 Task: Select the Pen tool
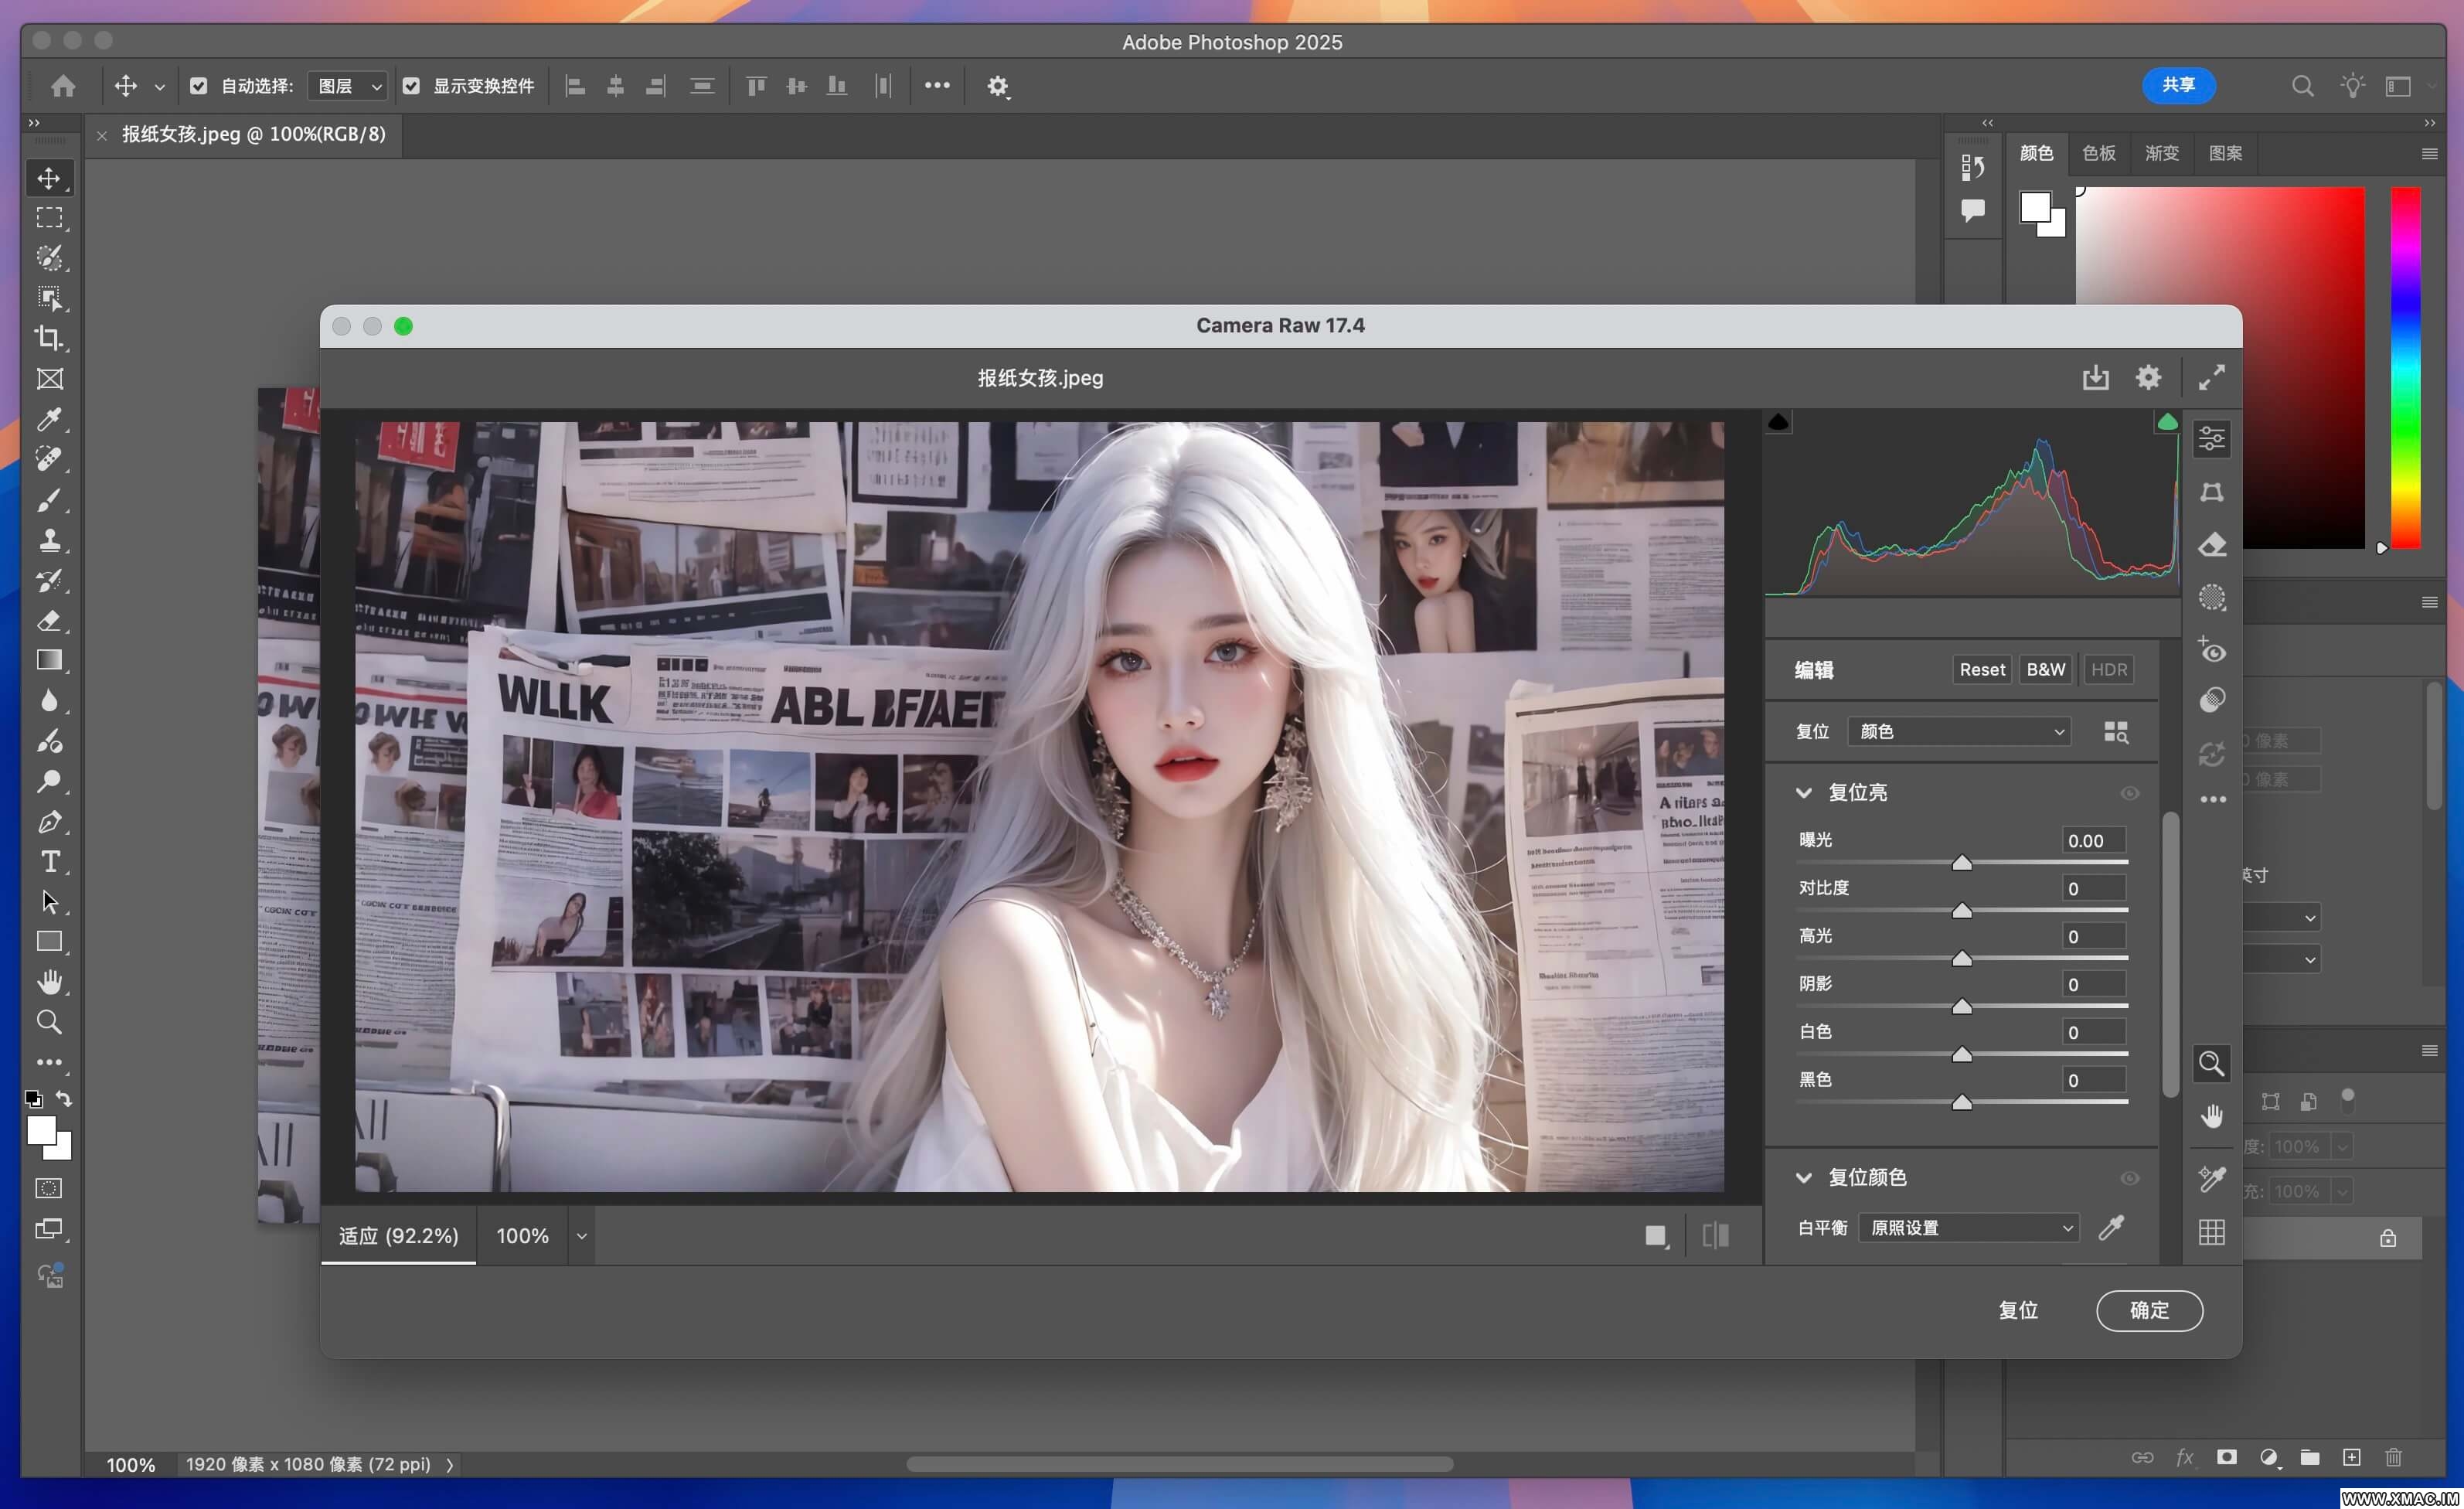click(49, 822)
